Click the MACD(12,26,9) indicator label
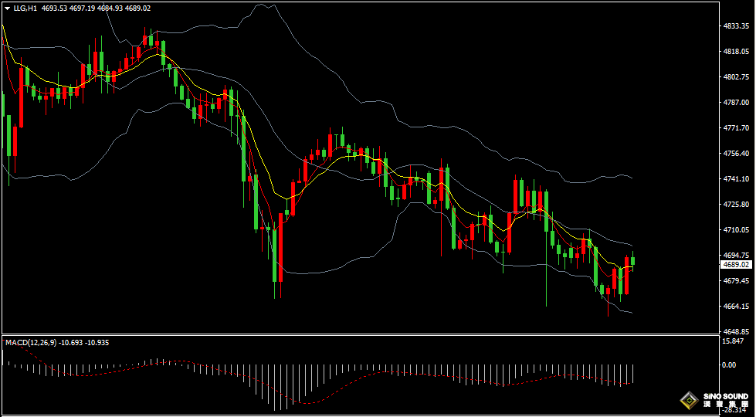 pyautogui.click(x=31, y=343)
